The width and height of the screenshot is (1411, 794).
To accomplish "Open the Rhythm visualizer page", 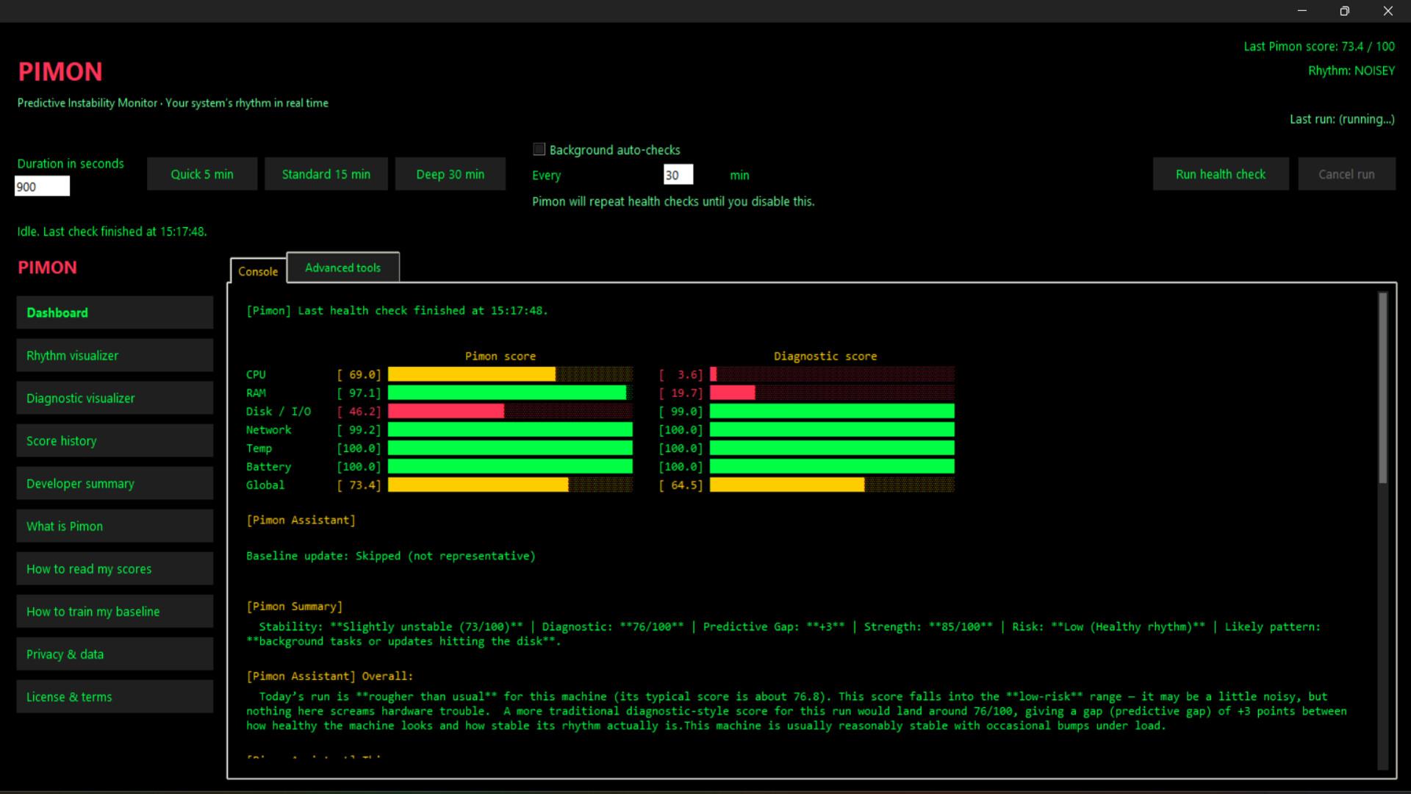I will 114,355.
